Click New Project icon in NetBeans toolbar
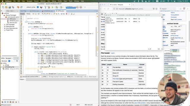190x106 pixels. [x=6, y=7]
